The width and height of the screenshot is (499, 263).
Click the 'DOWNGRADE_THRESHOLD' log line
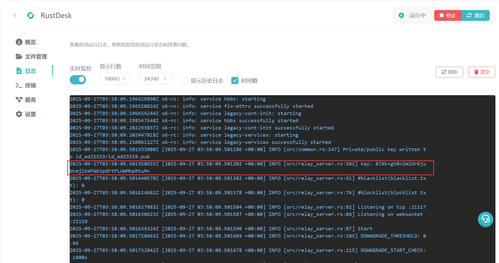click(x=248, y=239)
